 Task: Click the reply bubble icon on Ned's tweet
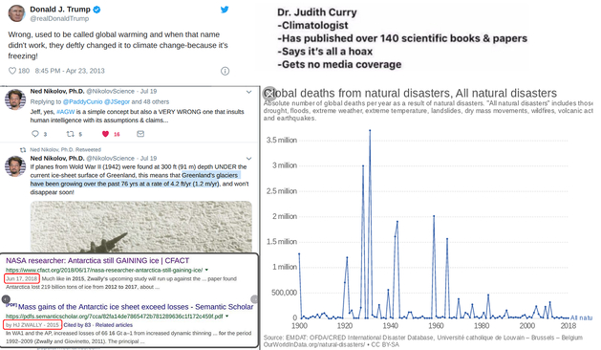point(35,134)
